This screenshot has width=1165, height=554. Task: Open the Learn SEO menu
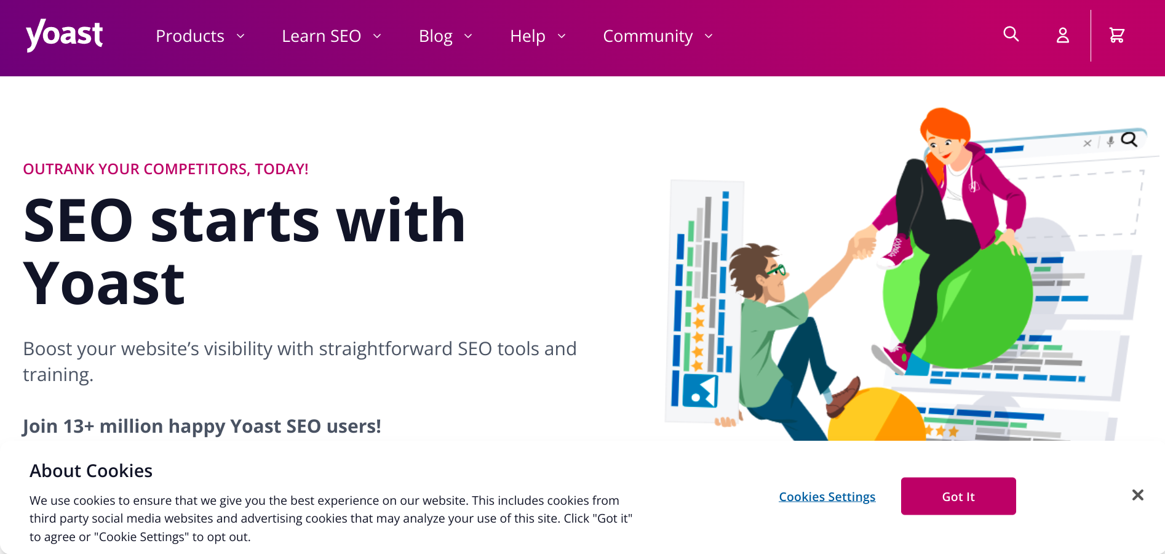321,36
